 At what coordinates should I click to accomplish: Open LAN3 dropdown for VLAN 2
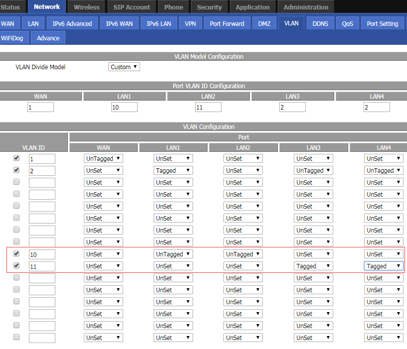coord(313,170)
